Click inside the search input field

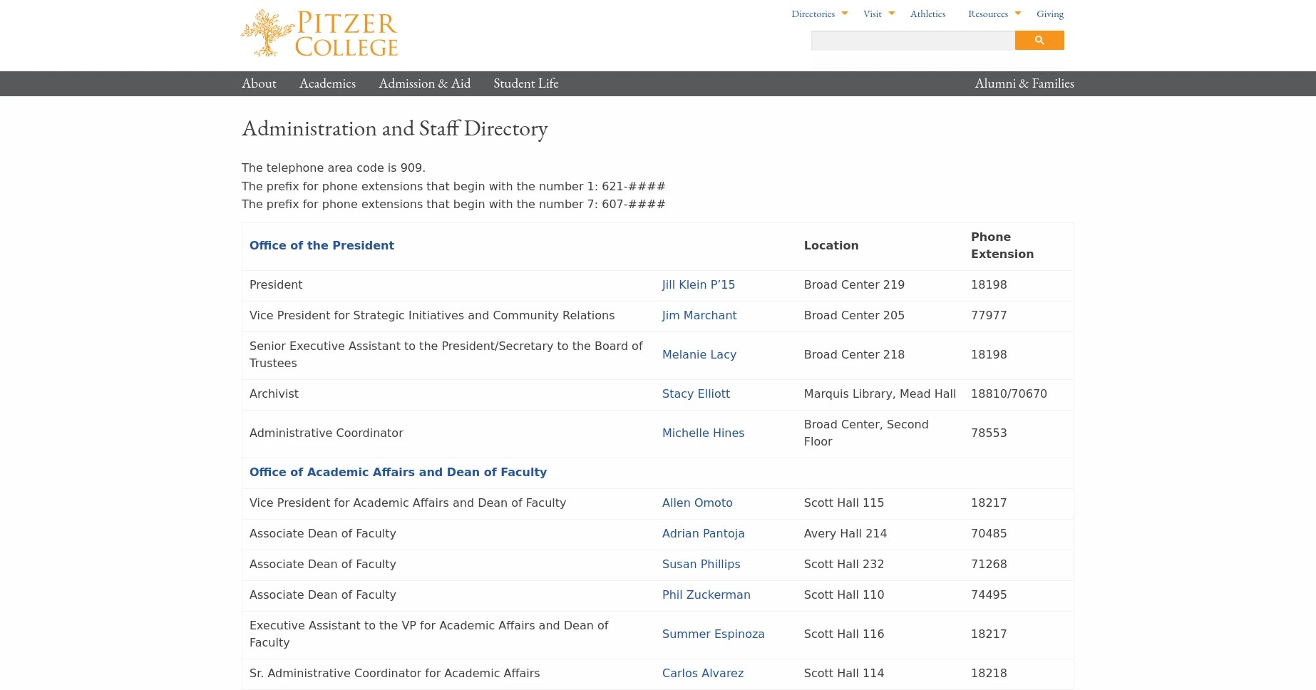913,41
